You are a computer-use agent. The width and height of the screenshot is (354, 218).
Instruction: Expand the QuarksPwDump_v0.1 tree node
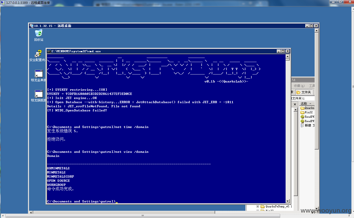click(x=258, y=206)
